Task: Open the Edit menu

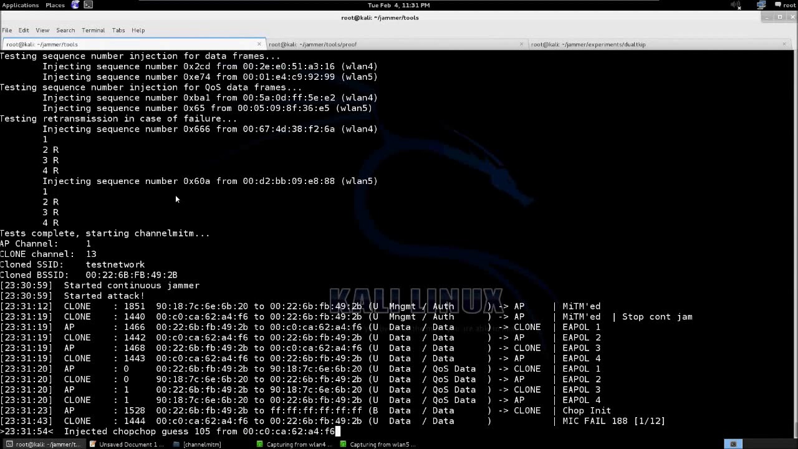Action: [24, 30]
